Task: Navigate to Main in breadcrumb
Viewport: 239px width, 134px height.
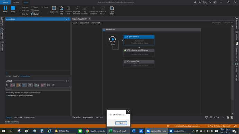Action: coord(75,23)
